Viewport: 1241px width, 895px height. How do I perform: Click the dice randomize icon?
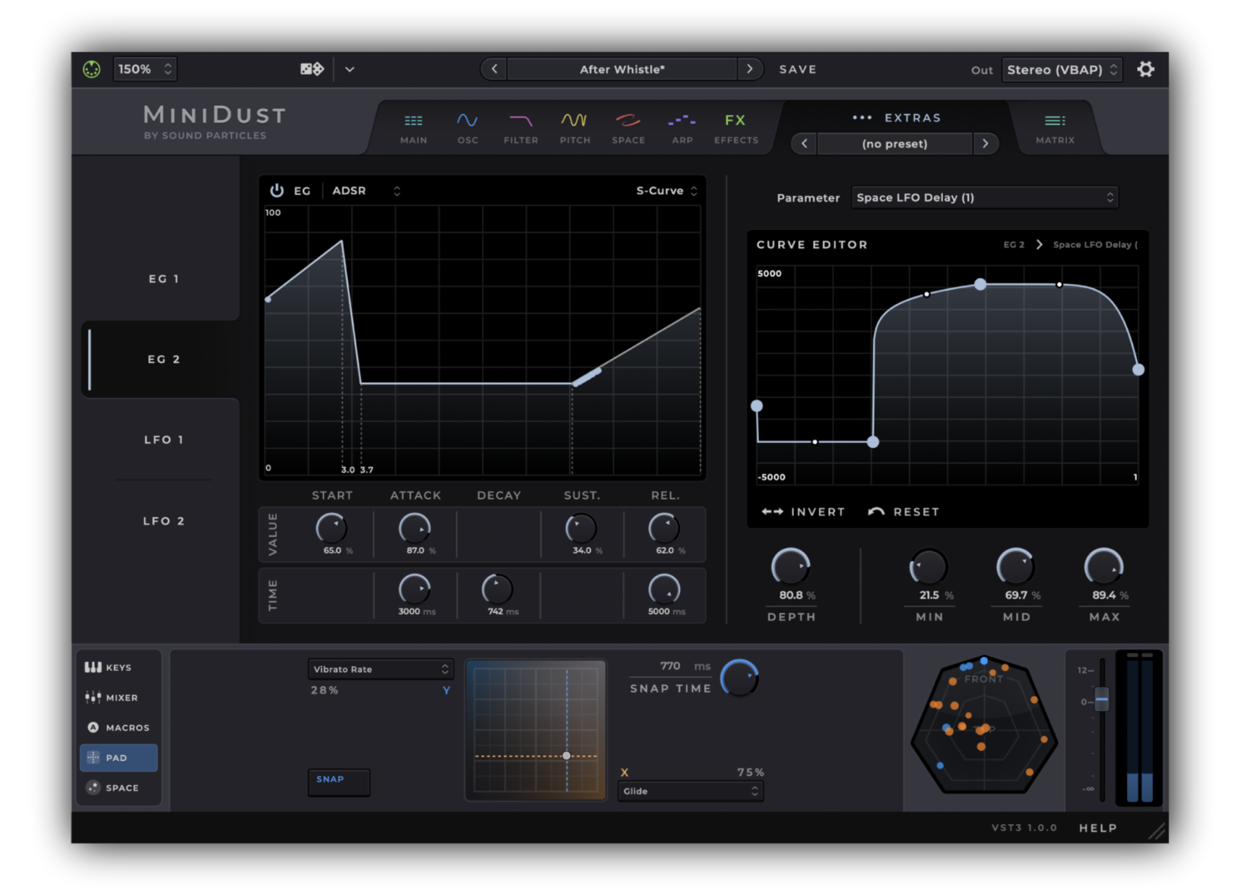(x=312, y=69)
